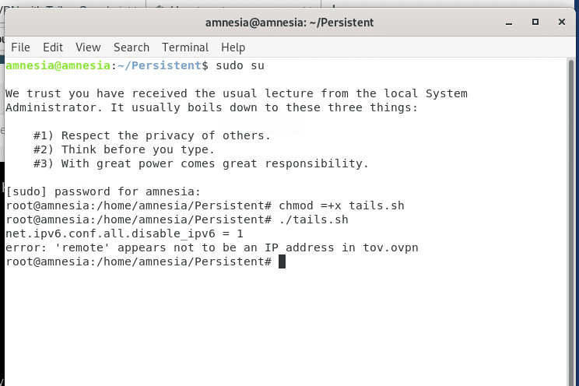This screenshot has height=386, width=579.
Task: Click the net.ipv6.conf.all.disable_ipv6 output line
Action: pos(124,233)
